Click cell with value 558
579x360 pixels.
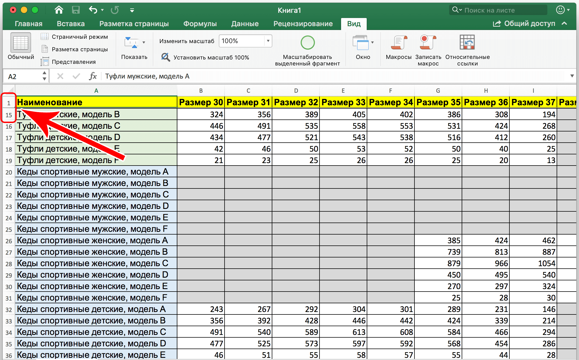click(x=343, y=126)
